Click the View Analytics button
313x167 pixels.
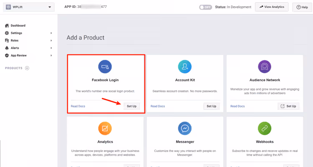point(272,7)
